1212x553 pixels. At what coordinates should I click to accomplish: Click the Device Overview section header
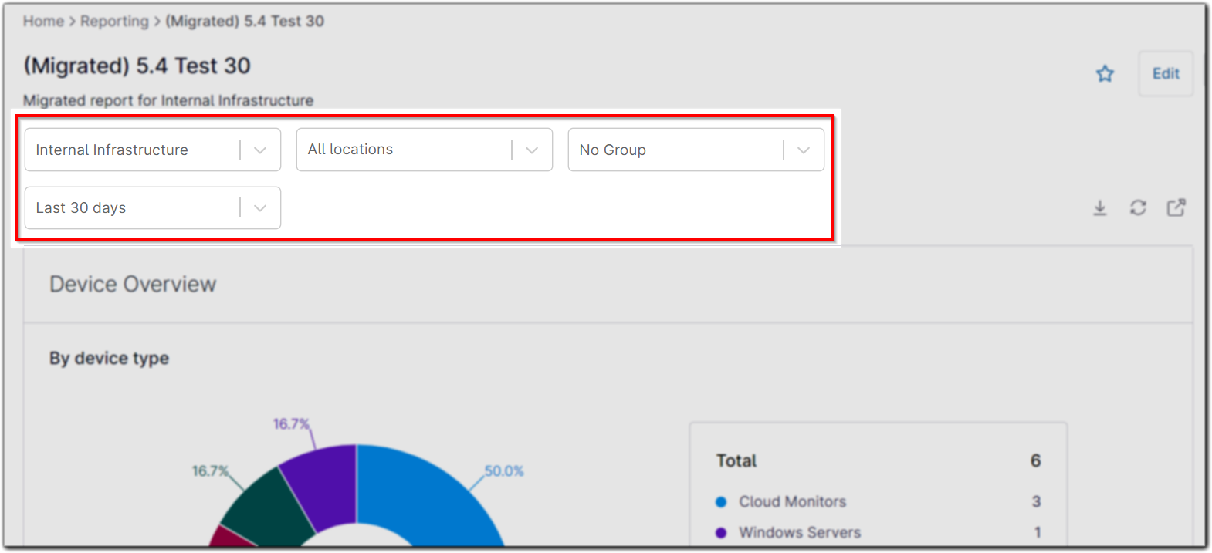[x=133, y=285]
